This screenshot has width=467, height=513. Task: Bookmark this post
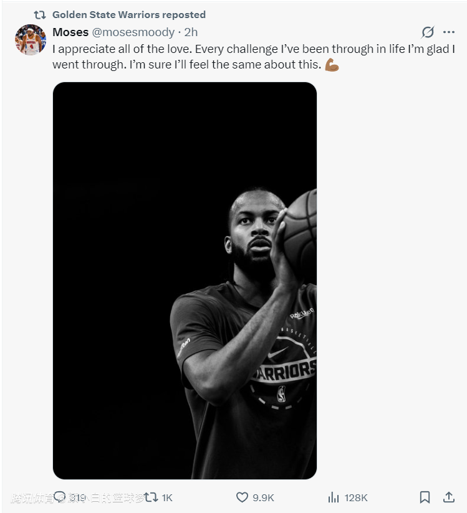click(425, 497)
